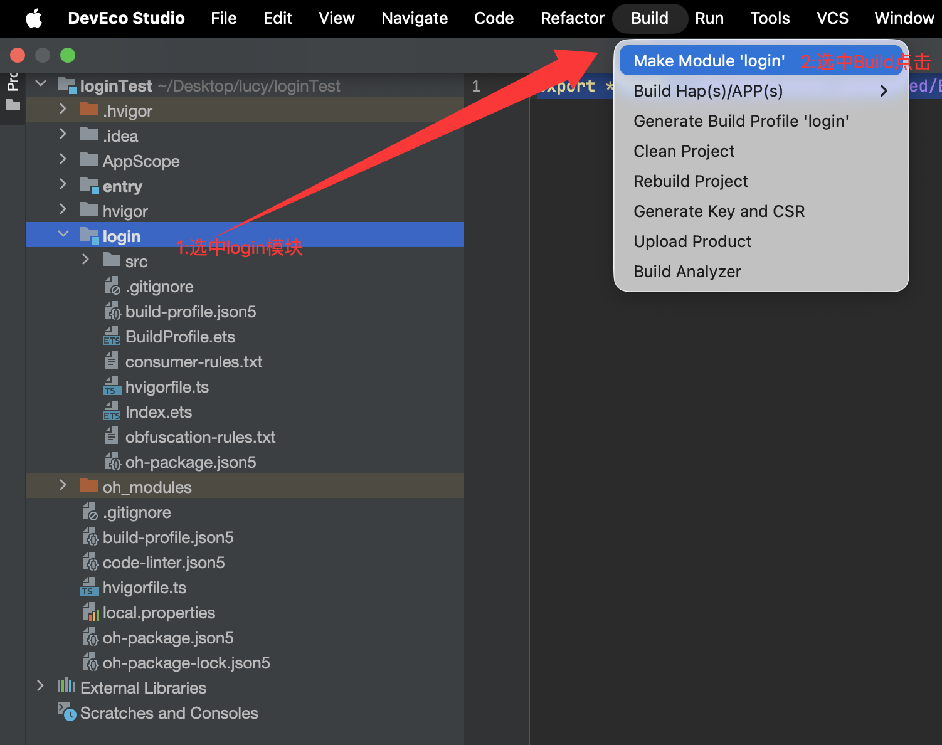Click the consumer-rules.txt file icon
942x745 pixels.
(112, 361)
